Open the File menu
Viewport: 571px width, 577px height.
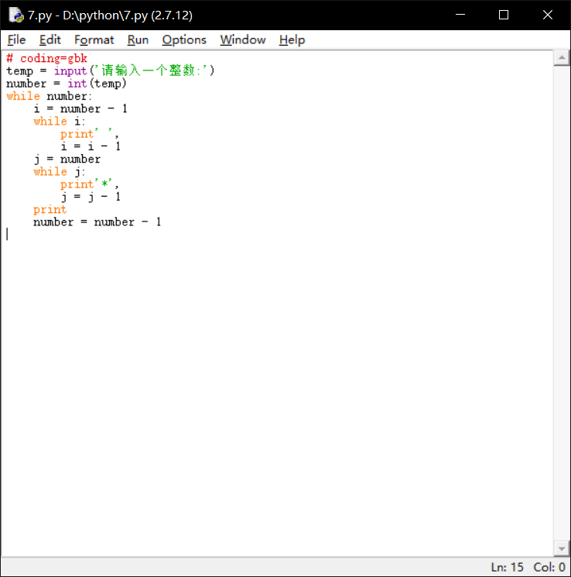click(x=16, y=39)
